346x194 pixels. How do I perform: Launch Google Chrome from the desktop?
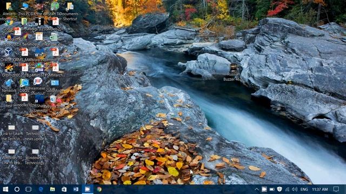click(9, 22)
